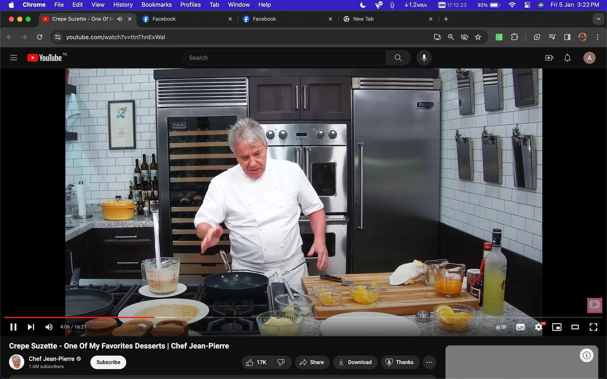Close the second Facebook tab
This screenshot has height=379, width=607.
tap(330, 19)
